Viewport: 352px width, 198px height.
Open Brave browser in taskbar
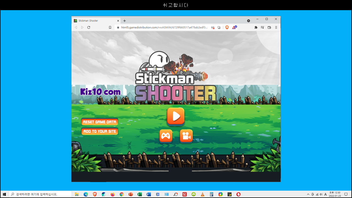click(x=95, y=194)
